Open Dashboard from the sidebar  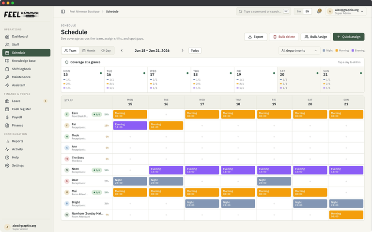point(26,36)
